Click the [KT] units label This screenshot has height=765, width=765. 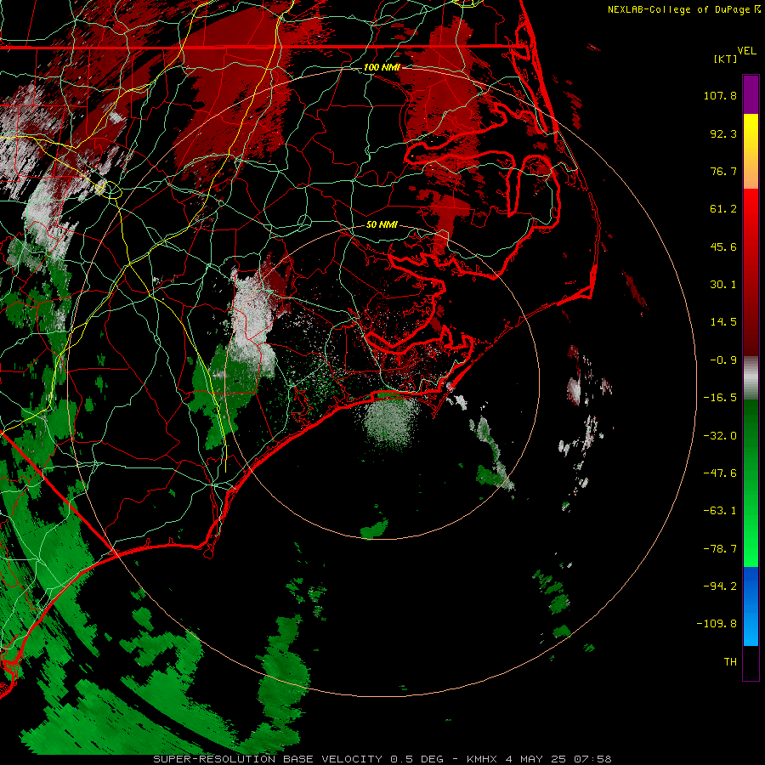coord(725,59)
